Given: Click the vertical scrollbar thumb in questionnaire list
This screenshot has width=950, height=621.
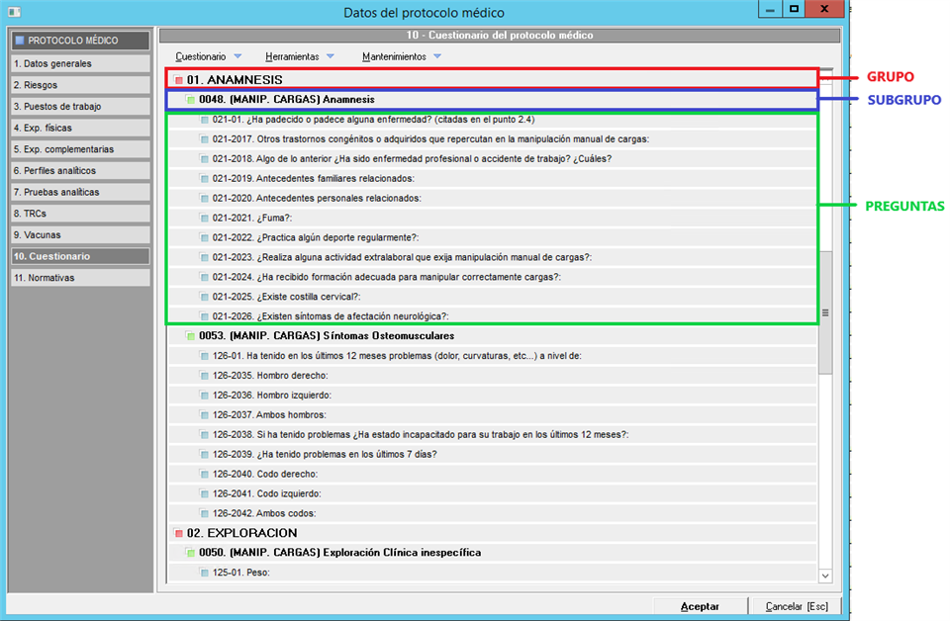Looking at the screenshot, I should click(x=825, y=311).
